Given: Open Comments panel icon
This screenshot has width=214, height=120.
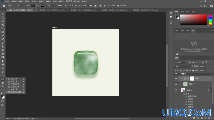Looking at the screenshot, I should pyautogui.click(x=171, y=17).
